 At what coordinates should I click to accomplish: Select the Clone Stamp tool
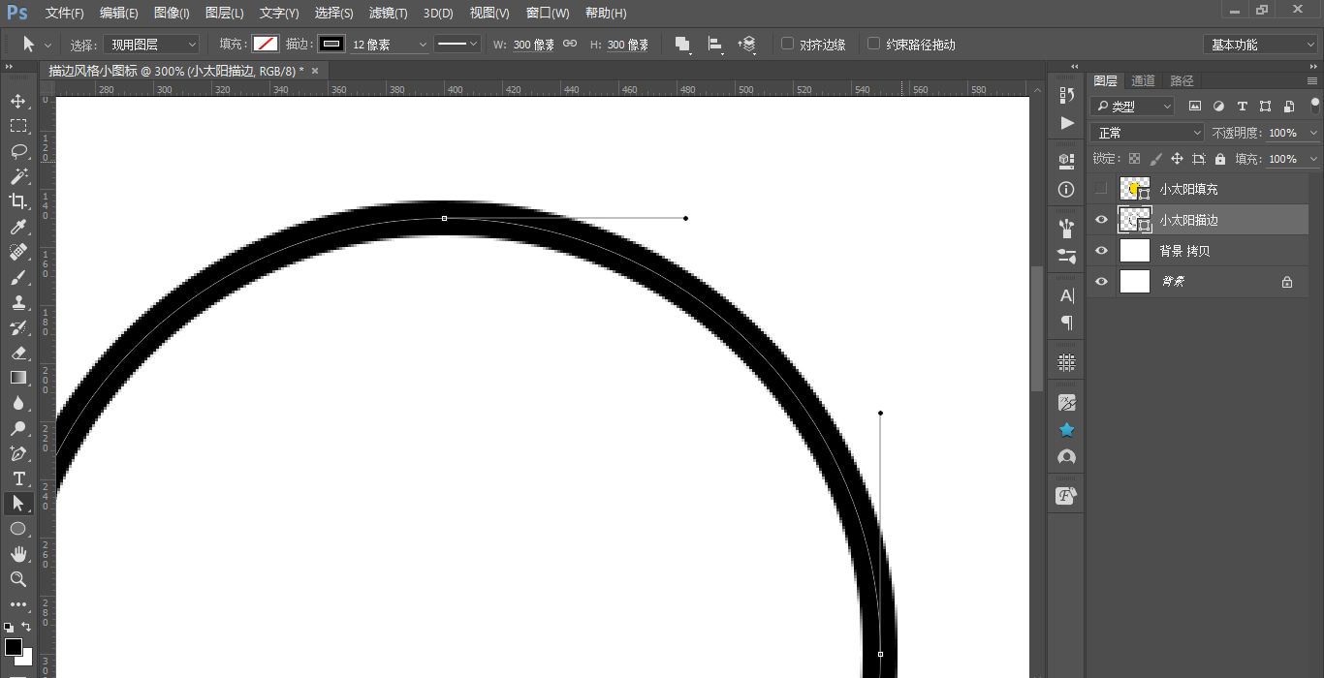[17, 302]
